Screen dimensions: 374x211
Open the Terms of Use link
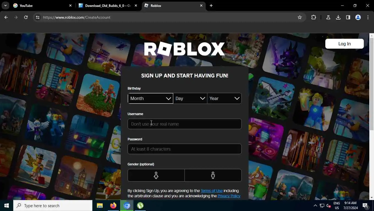coord(211,191)
